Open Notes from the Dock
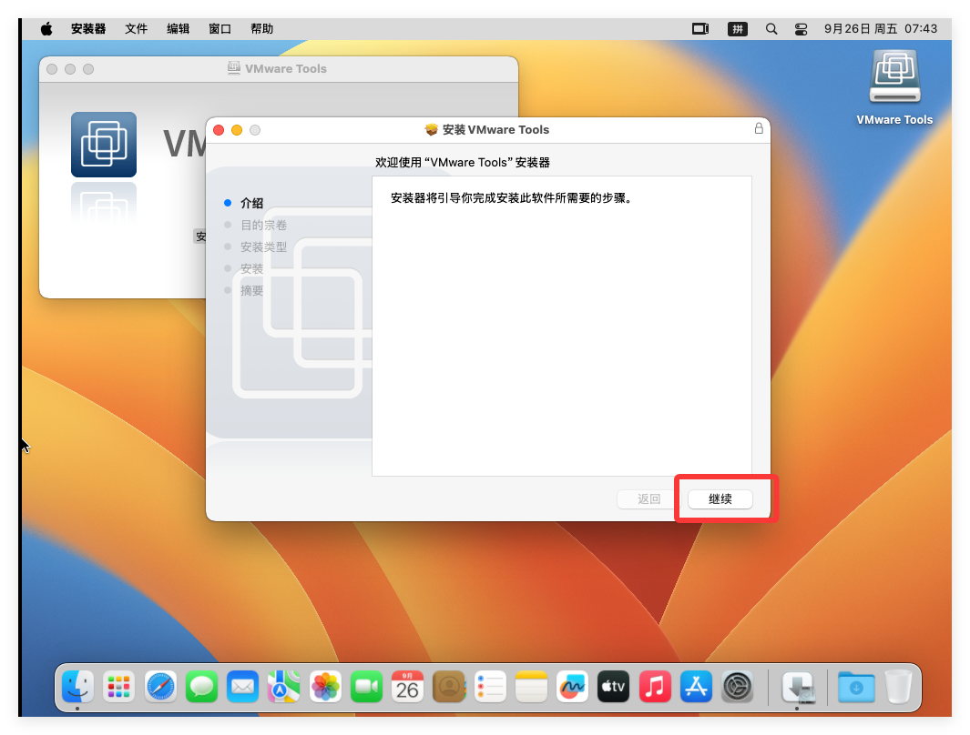This screenshot has height=735, width=970. [x=531, y=687]
